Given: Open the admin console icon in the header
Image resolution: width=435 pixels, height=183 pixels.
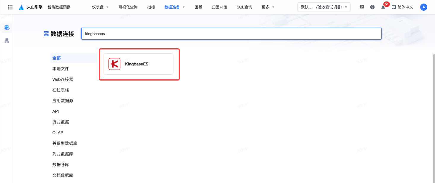Looking at the screenshot, I should pos(361,7).
